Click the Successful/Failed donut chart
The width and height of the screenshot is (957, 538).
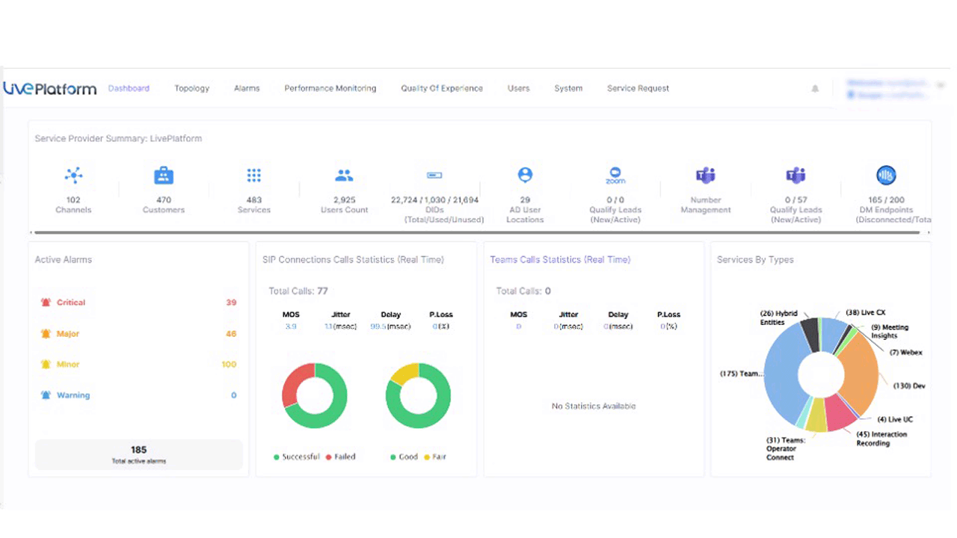point(315,396)
